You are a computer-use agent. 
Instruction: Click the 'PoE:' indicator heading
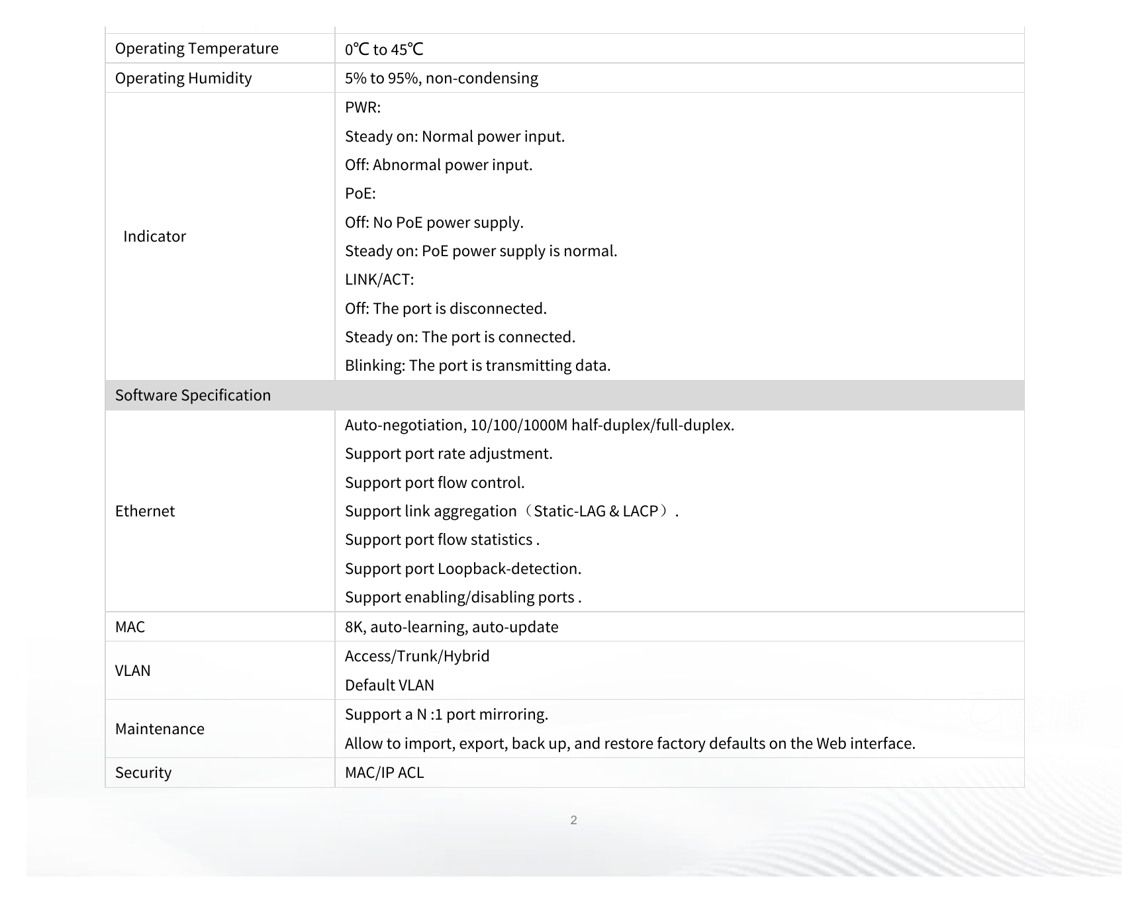coord(360,193)
